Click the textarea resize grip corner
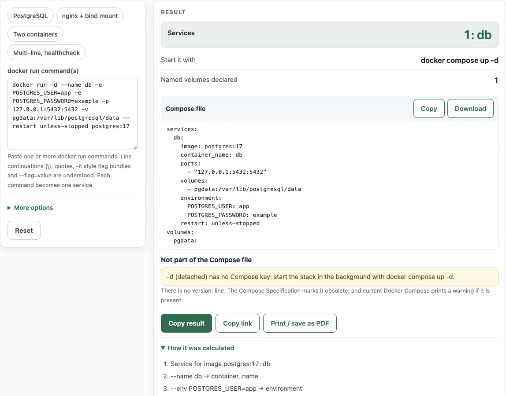The width and height of the screenshot is (506, 396). [x=135, y=147]
